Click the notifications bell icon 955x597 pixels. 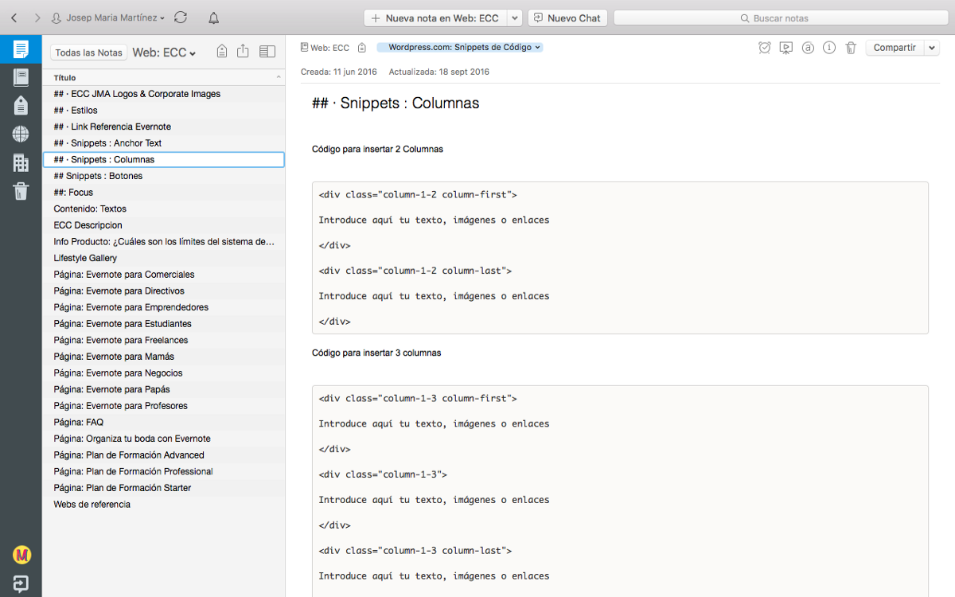tap(213, 18)
